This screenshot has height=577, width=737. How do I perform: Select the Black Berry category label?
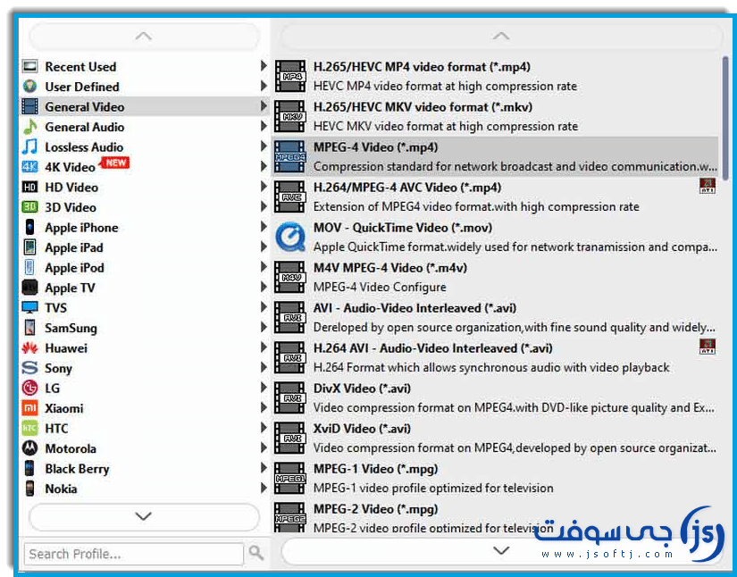pyautogui.click(x=77, y=469)
